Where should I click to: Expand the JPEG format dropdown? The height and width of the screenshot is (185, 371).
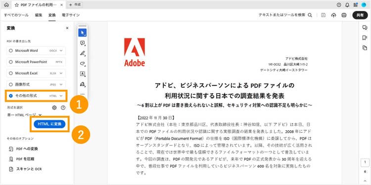click(61, 84)
